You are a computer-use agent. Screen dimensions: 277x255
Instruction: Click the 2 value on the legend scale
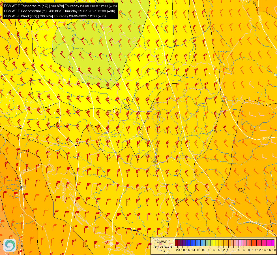pyautogui.click(x=233, y=250)
